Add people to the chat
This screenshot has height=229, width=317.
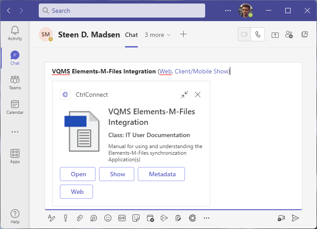click(289, 34)
